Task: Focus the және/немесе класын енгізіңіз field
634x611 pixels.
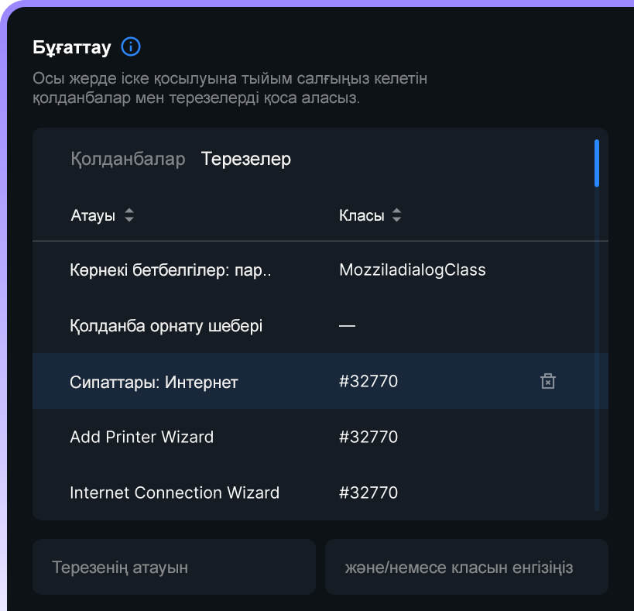Action: click(x=467, y=567)
